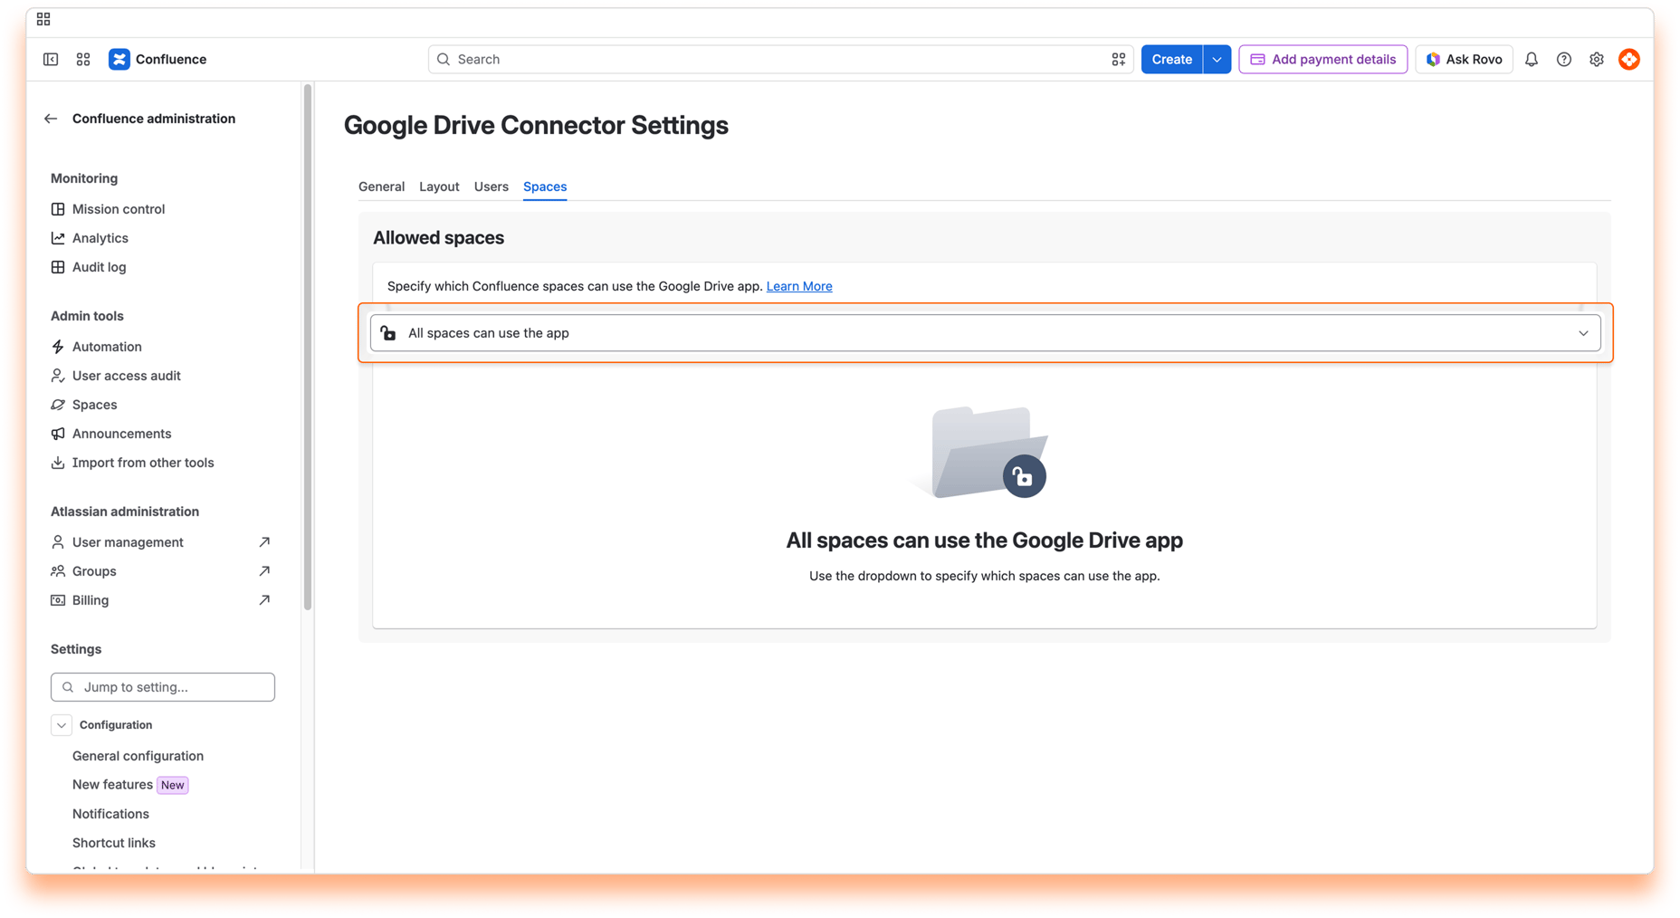Open Audit log in the sidebar

coord(99,267)
